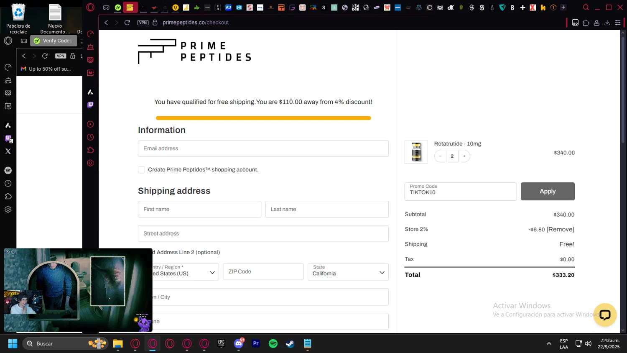Open Discord from the Windows taskbar
This screenshot has height=353, width=627.
tap(239, 344)
